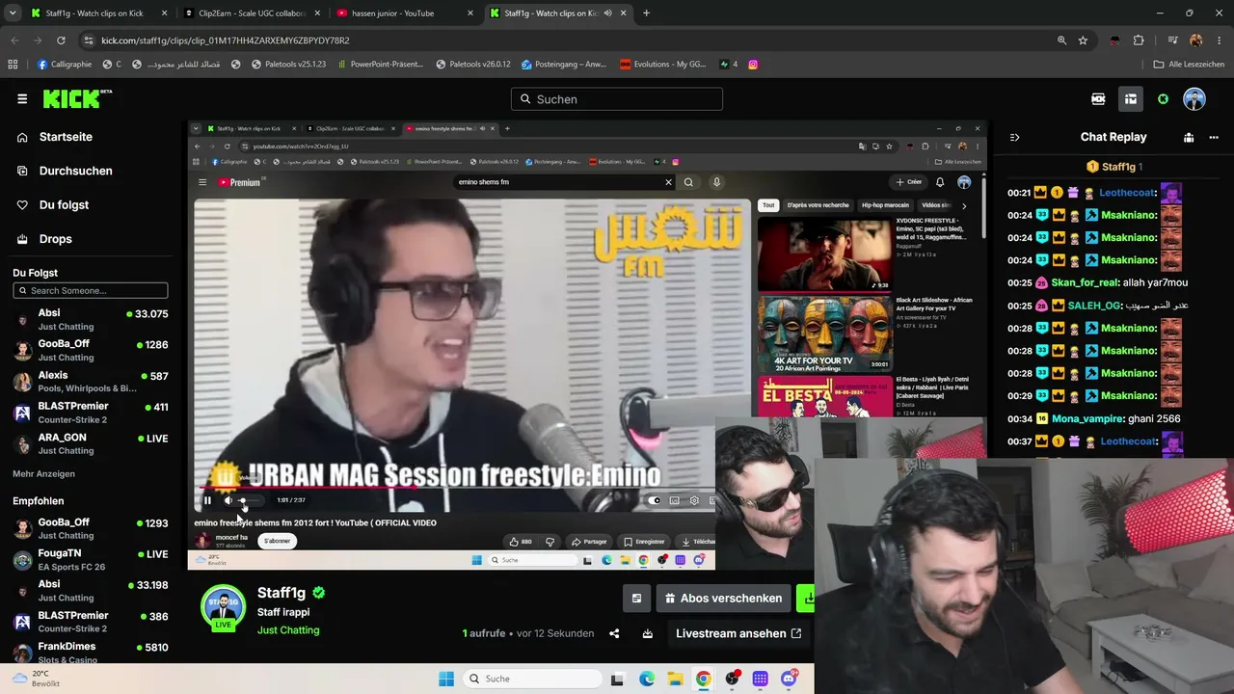Viewport: 1234px width, 694px height.
Task: Click Staff1g's live avatar below the clip
Action: [223, 607]
